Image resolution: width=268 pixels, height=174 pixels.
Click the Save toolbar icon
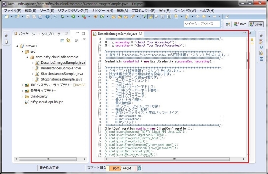pos(28,17)
